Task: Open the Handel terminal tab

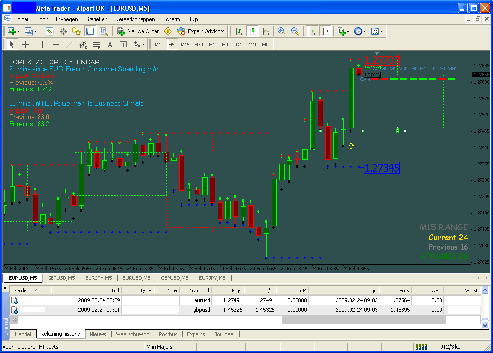Action: (x=23, y=334)
